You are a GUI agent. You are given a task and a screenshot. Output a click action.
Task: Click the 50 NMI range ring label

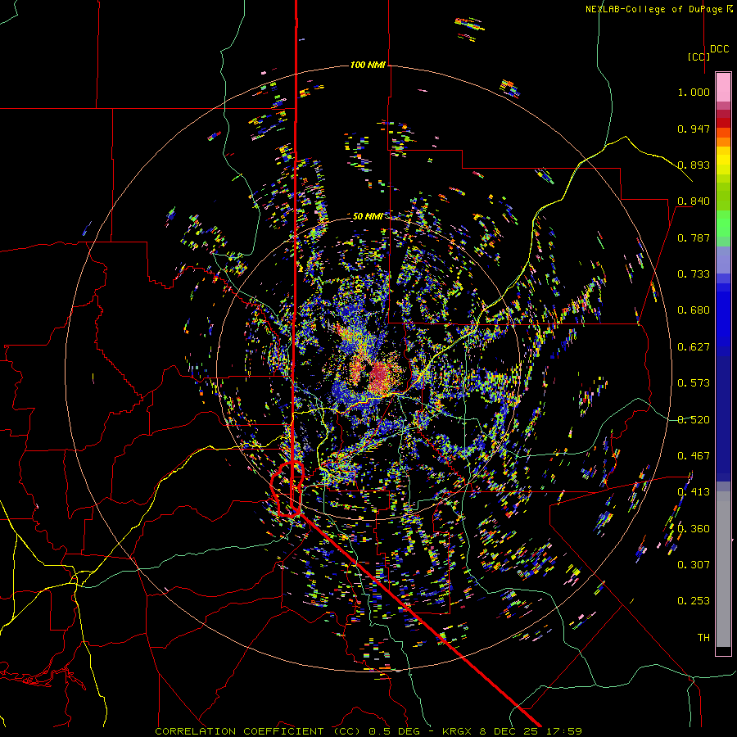tap(368, 216)
